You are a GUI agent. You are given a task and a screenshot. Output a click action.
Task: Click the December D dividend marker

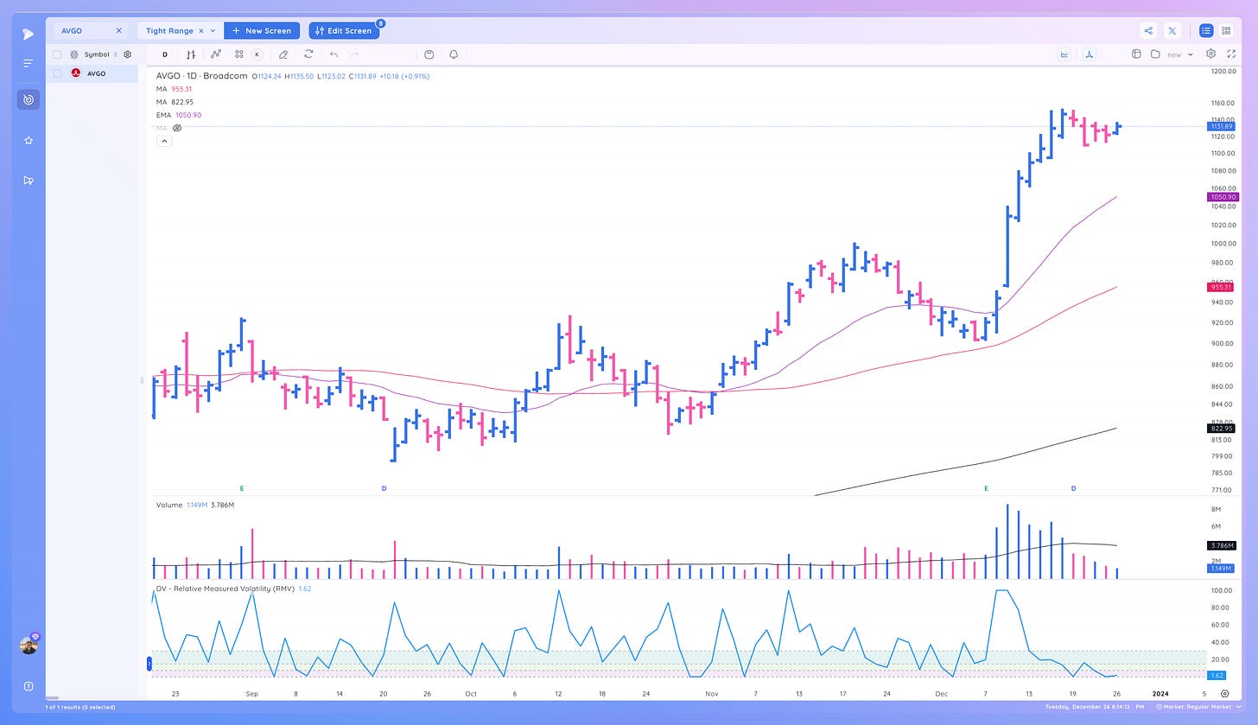click(x=1074, y=488)
